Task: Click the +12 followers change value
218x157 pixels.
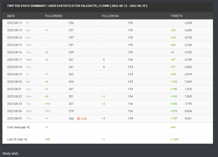Action: [47, 111]
